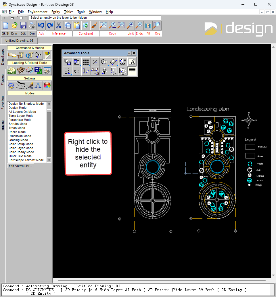The image size is (276, 297).
Task: Toggle the Constraint toolbar button
Action: click(86, 33)
